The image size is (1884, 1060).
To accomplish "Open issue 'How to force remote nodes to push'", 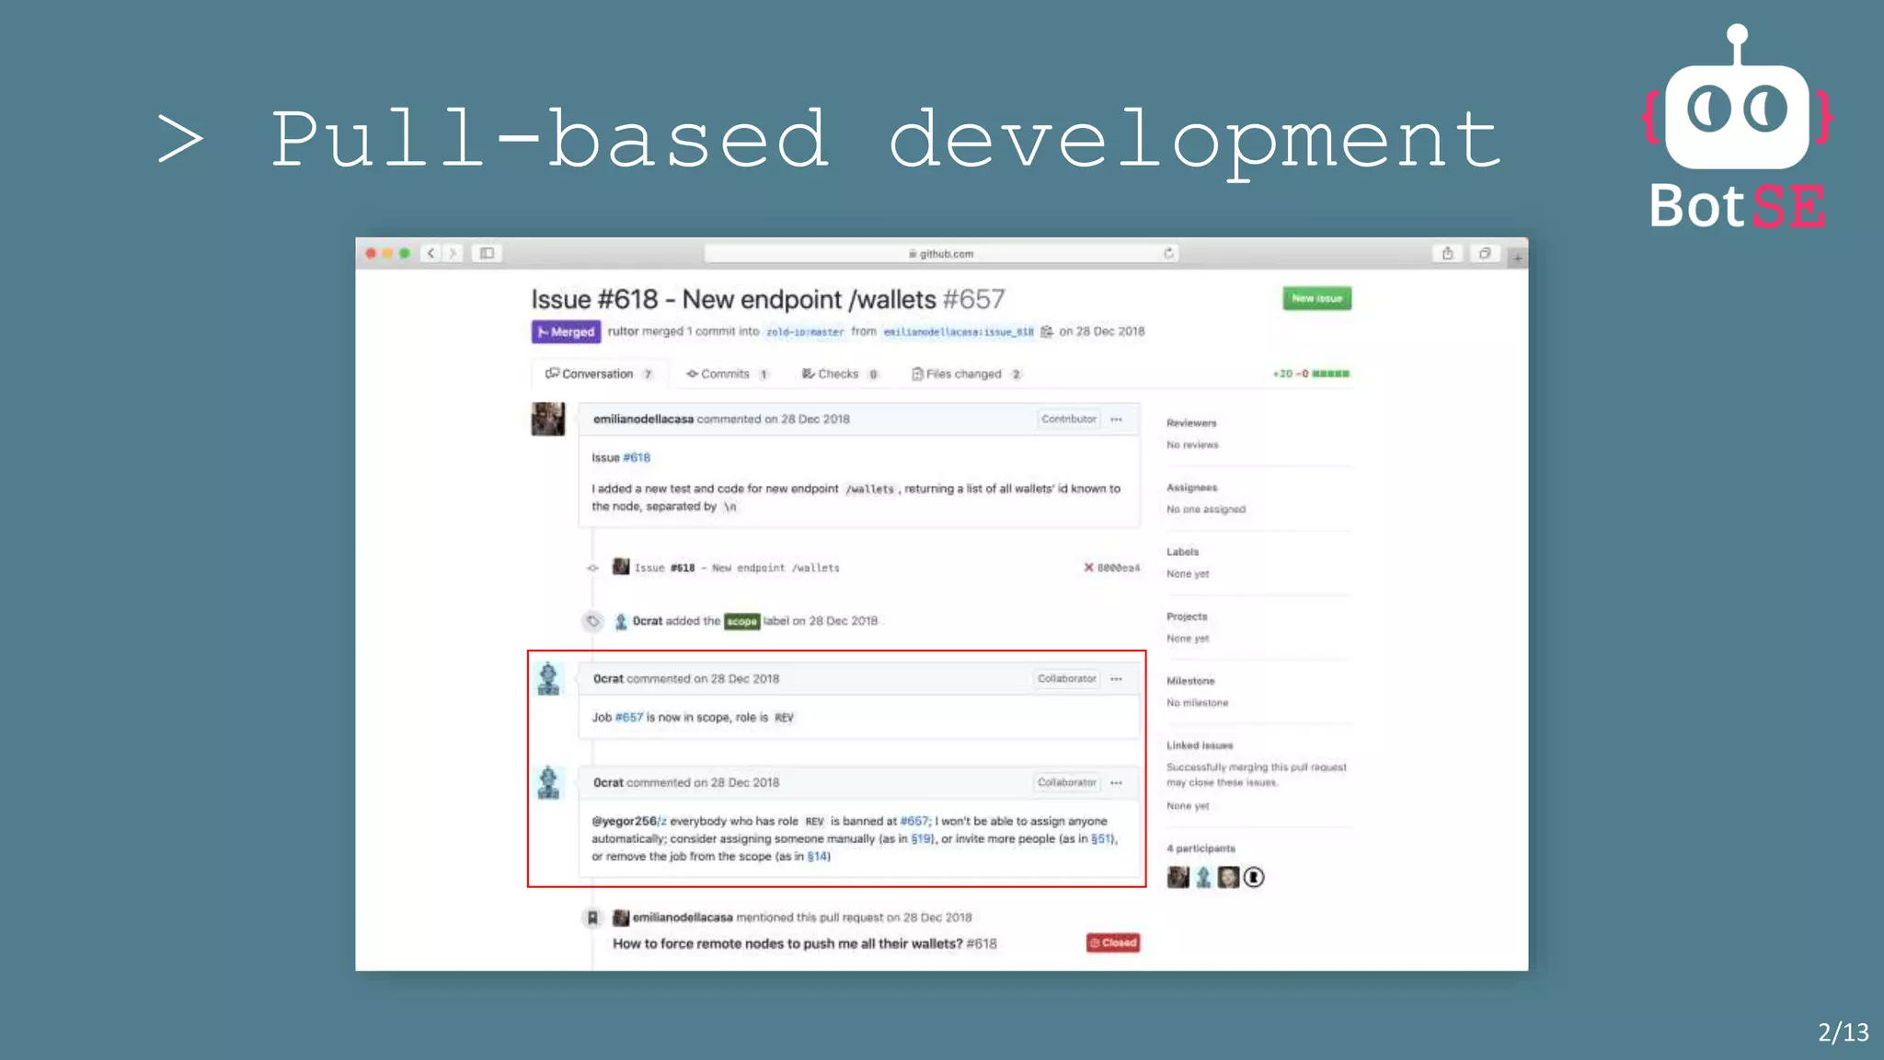I will (804, 943).
